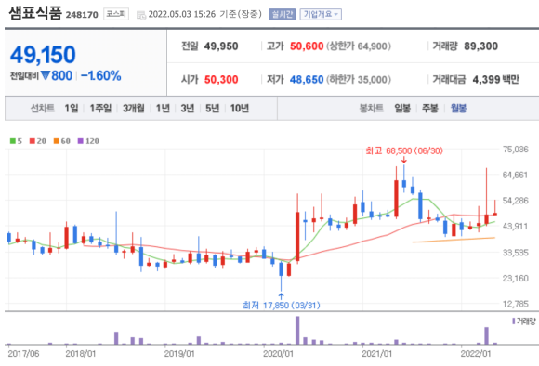Select the 1년 line chart period
The height and width of the screenshot is (366, 539).
point(163,109)
